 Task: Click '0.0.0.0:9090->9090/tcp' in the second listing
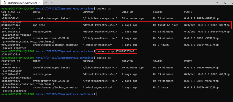tap(201, 81)
